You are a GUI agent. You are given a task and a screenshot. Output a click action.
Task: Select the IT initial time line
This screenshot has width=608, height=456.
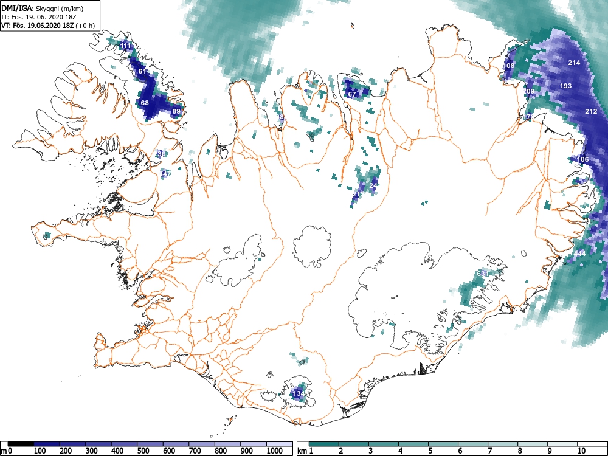(38, 17)
